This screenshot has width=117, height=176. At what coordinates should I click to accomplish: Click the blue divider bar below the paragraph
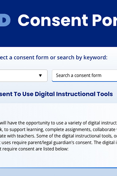point(58,168)
